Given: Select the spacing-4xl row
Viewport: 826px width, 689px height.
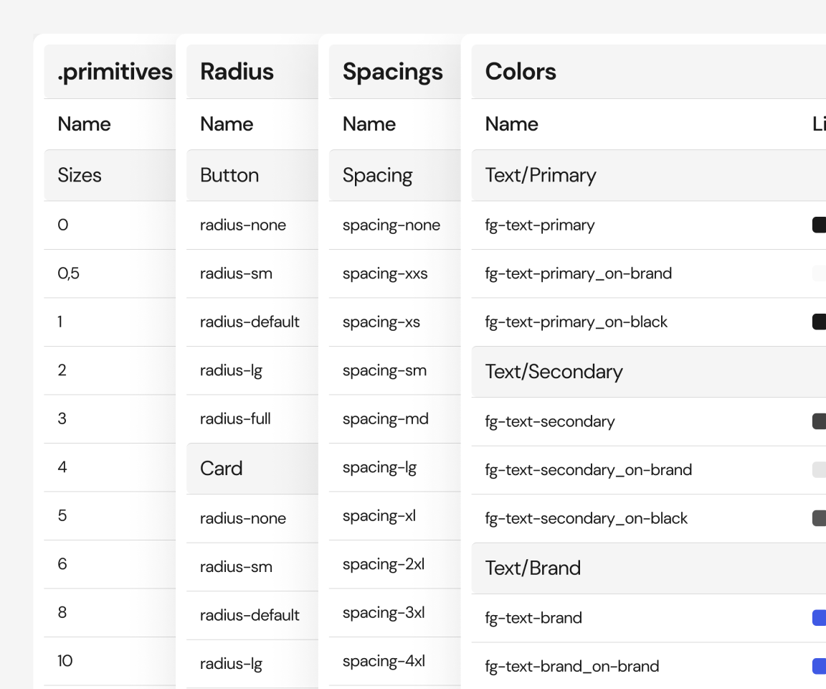Looking at the screenshot, I should point(394,662).
